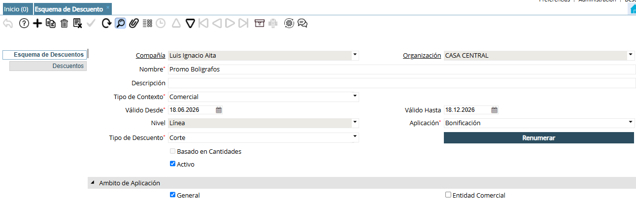Image resolution: width=636 pixels, height=206 pixels.
Task: Open the Help question mark icon
Action: tap(24, 23)
